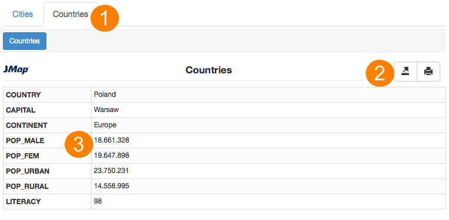The width and height of the screenshot is (449, 220).
Task: Select the LITERACY label cell
Action: 48,202
